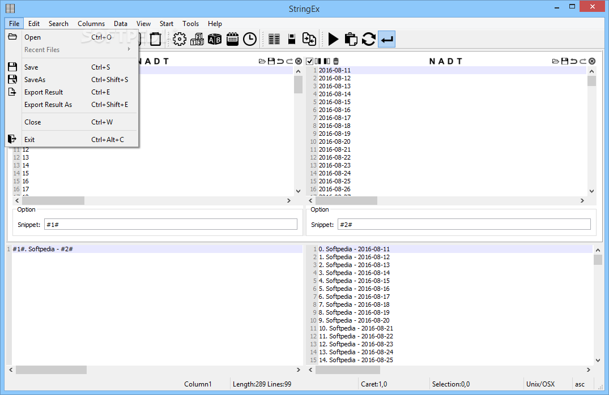The image size is (609, 395).
Task: Choose Export Result As menu entry
Action: (73, 104)
